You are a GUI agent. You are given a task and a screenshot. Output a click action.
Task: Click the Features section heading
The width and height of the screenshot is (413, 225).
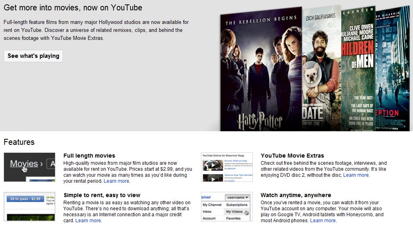(19, 142)
